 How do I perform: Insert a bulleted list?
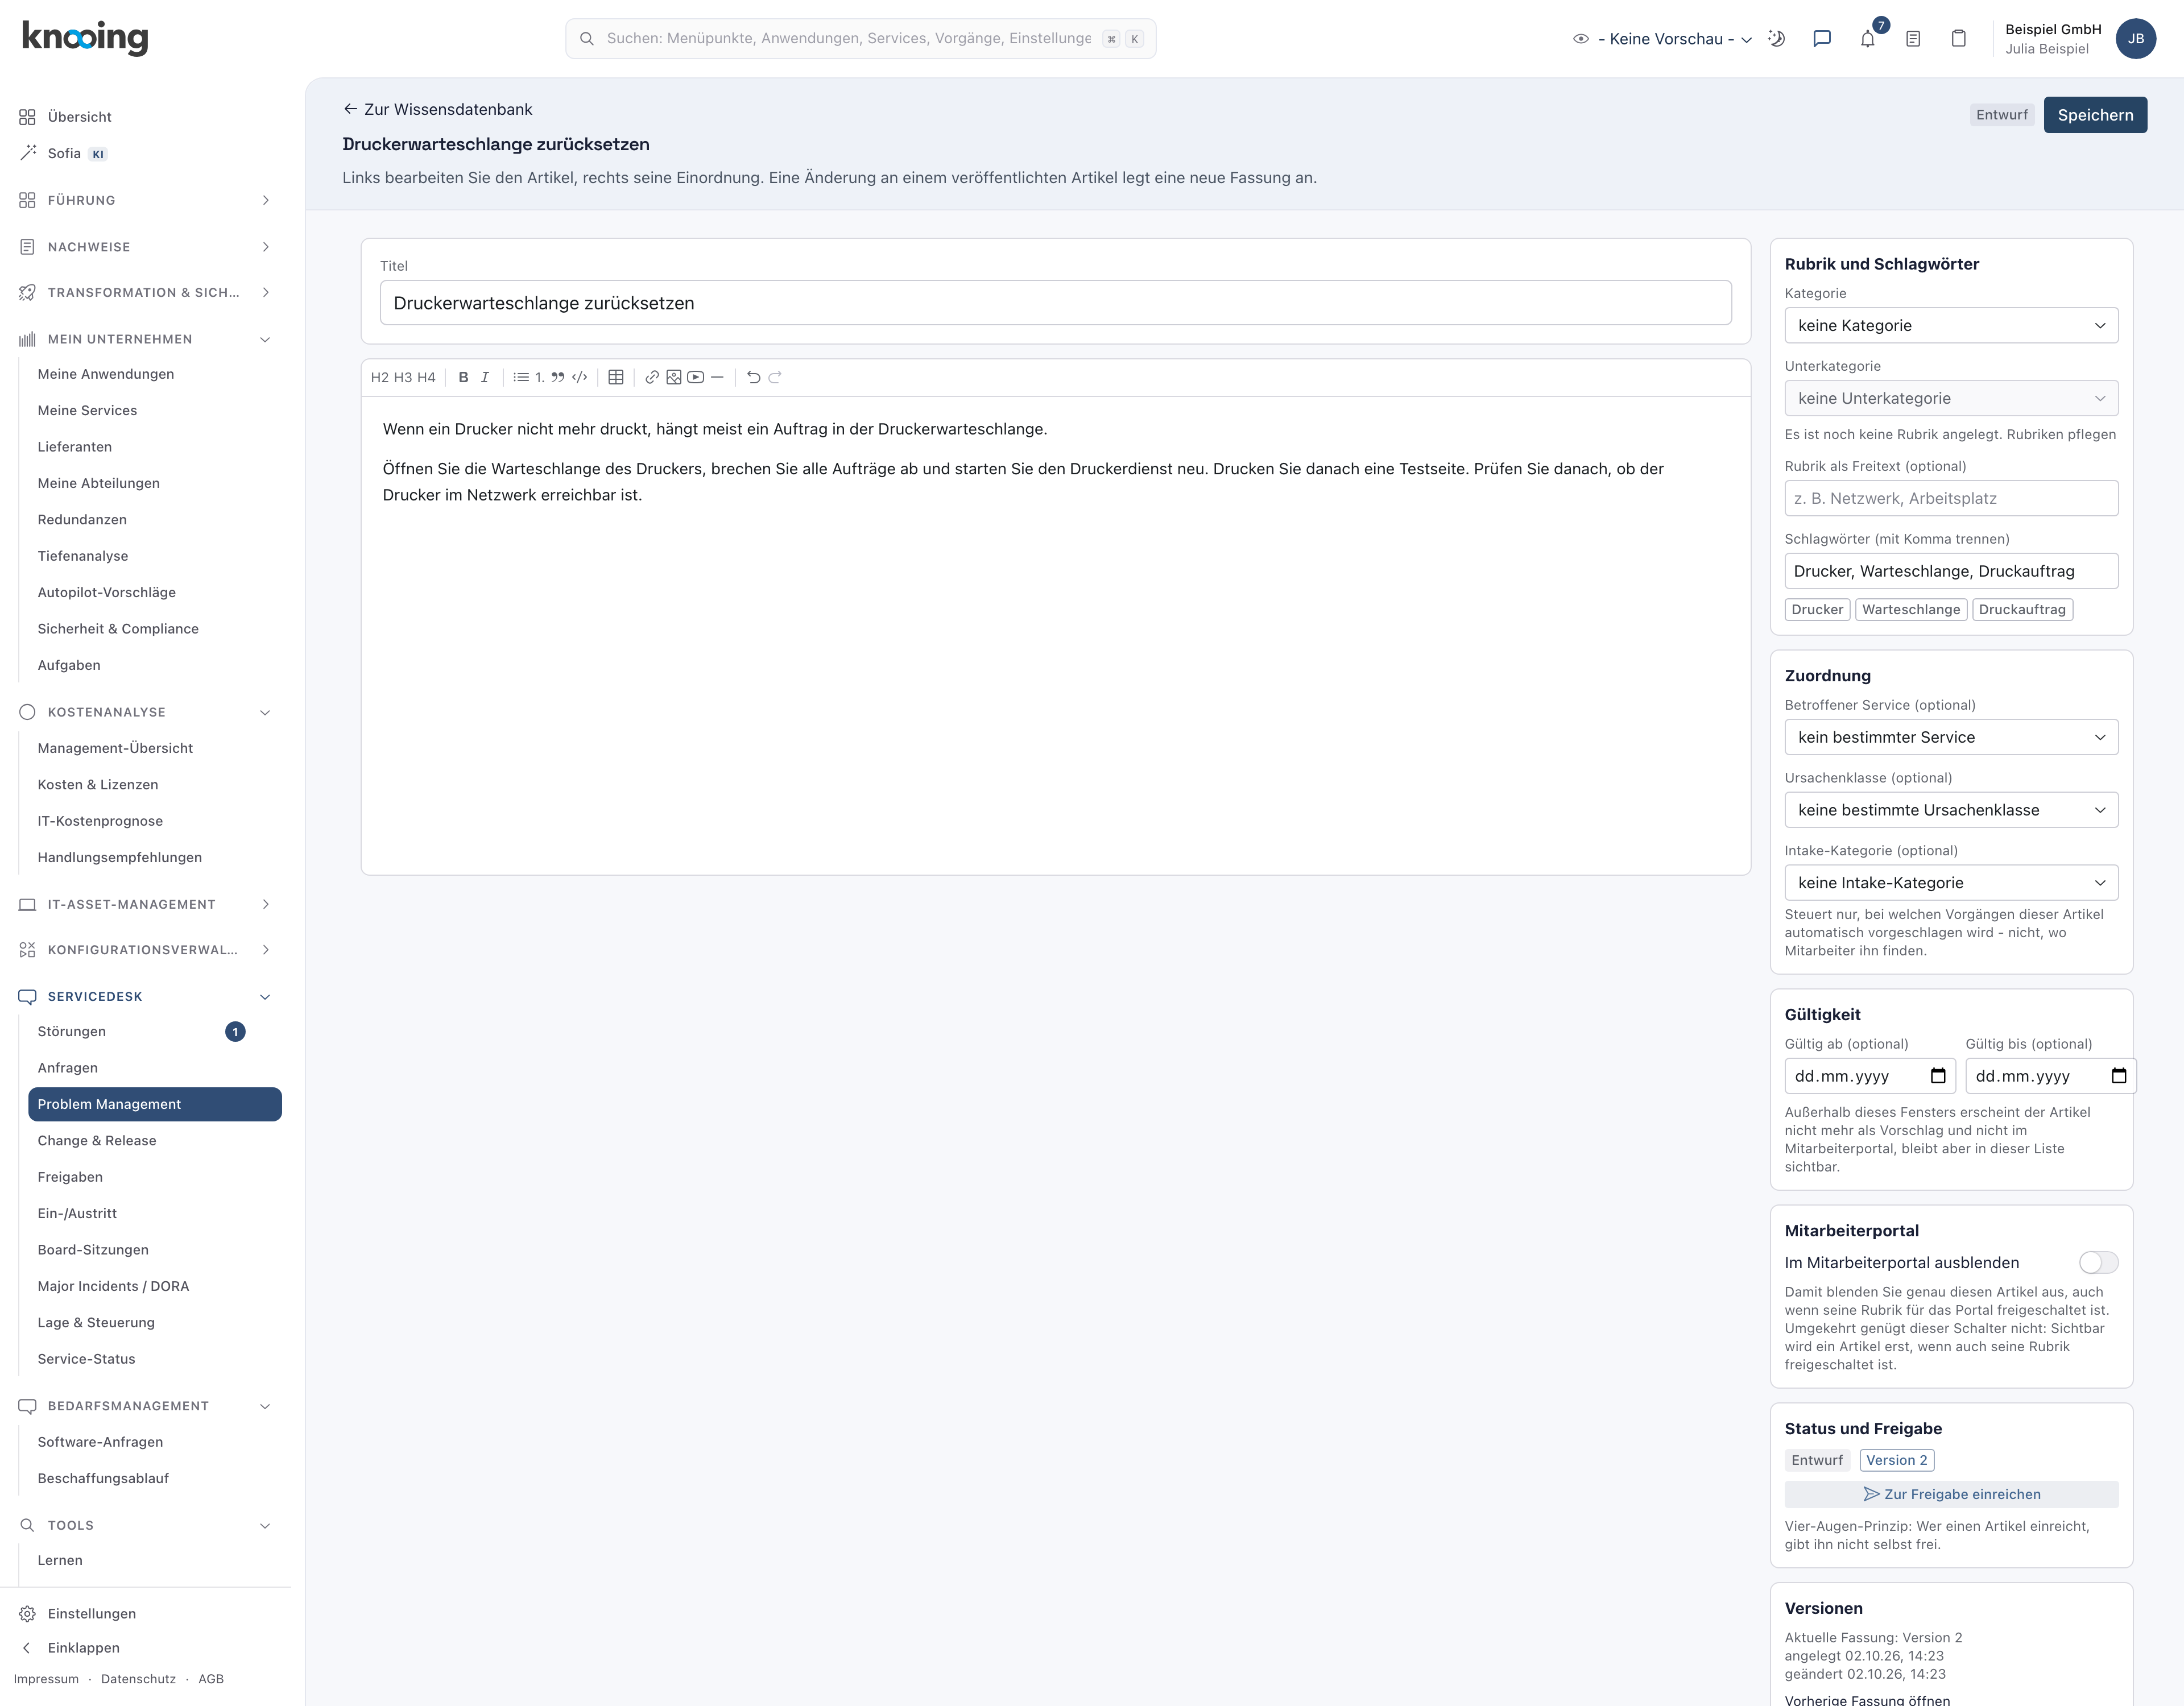pyautogui.click(x=521, y=377)
